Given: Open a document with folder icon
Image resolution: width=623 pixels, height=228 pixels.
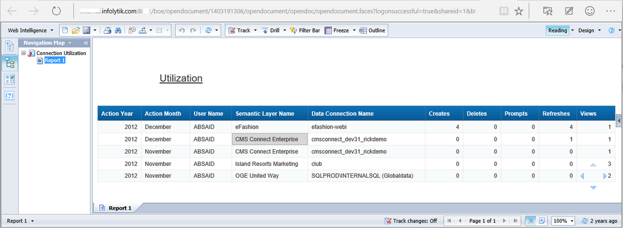Looking at the screenshot, I should coord(76,30).
